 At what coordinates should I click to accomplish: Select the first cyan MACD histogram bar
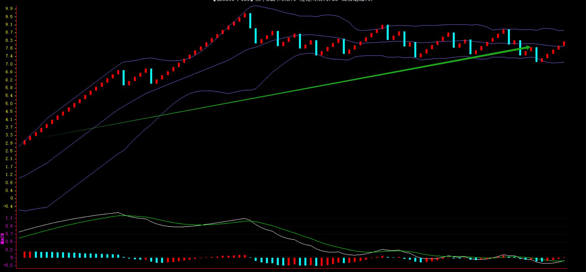[36, 255]
